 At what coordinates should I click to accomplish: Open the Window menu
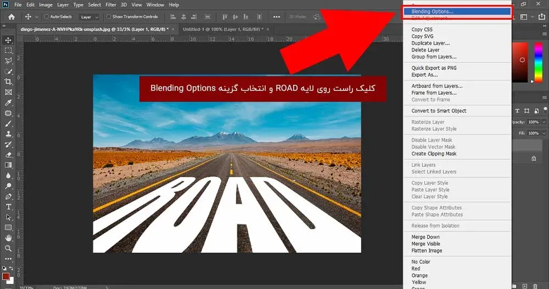[155, 5]
